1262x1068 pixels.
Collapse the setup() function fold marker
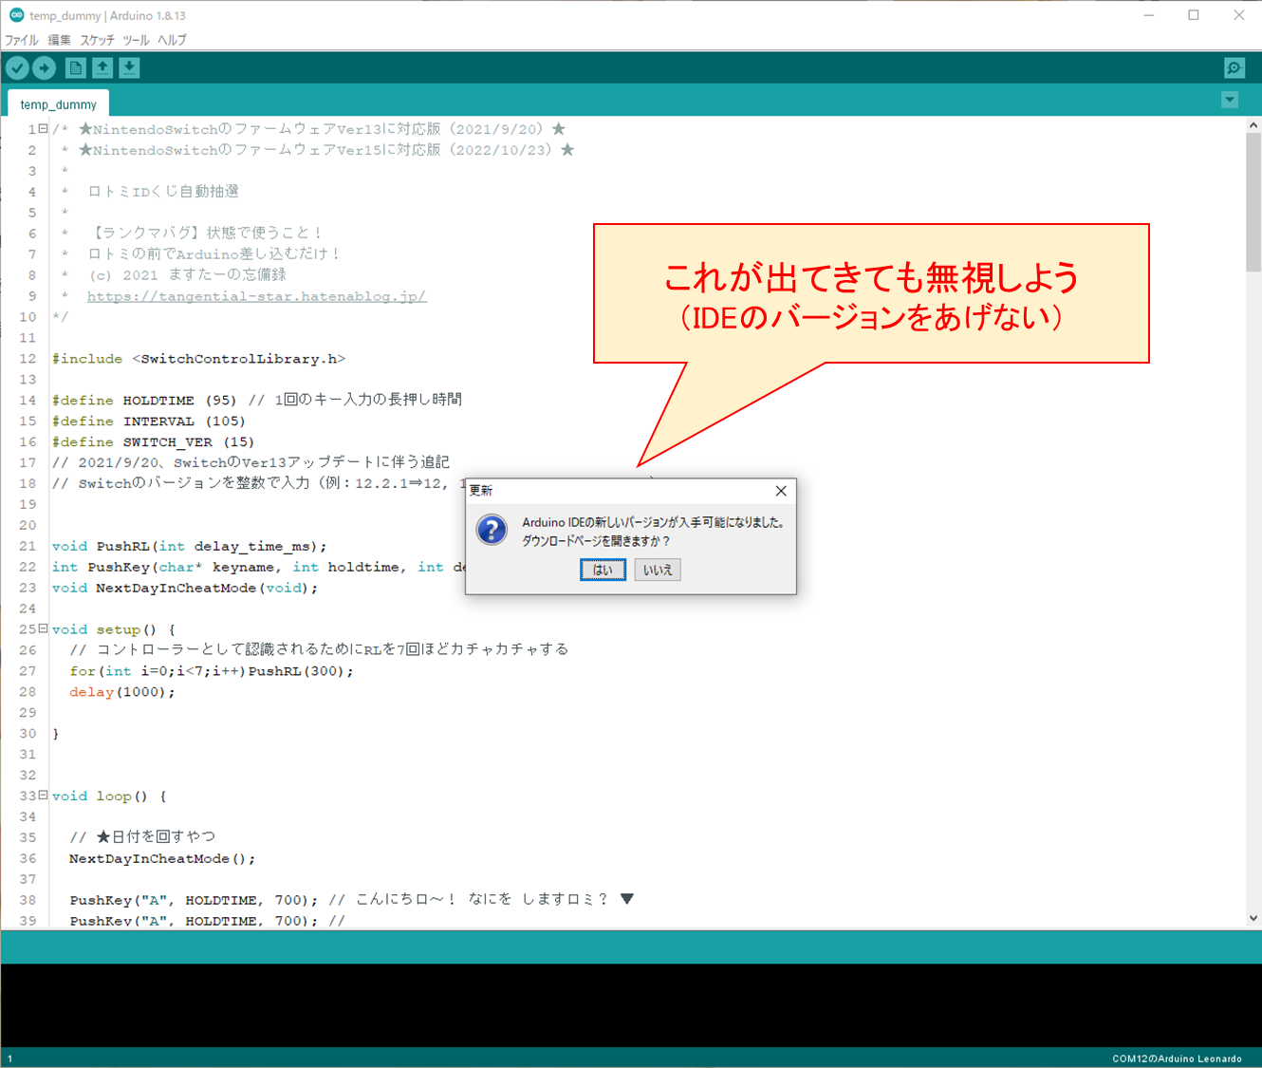43,628
